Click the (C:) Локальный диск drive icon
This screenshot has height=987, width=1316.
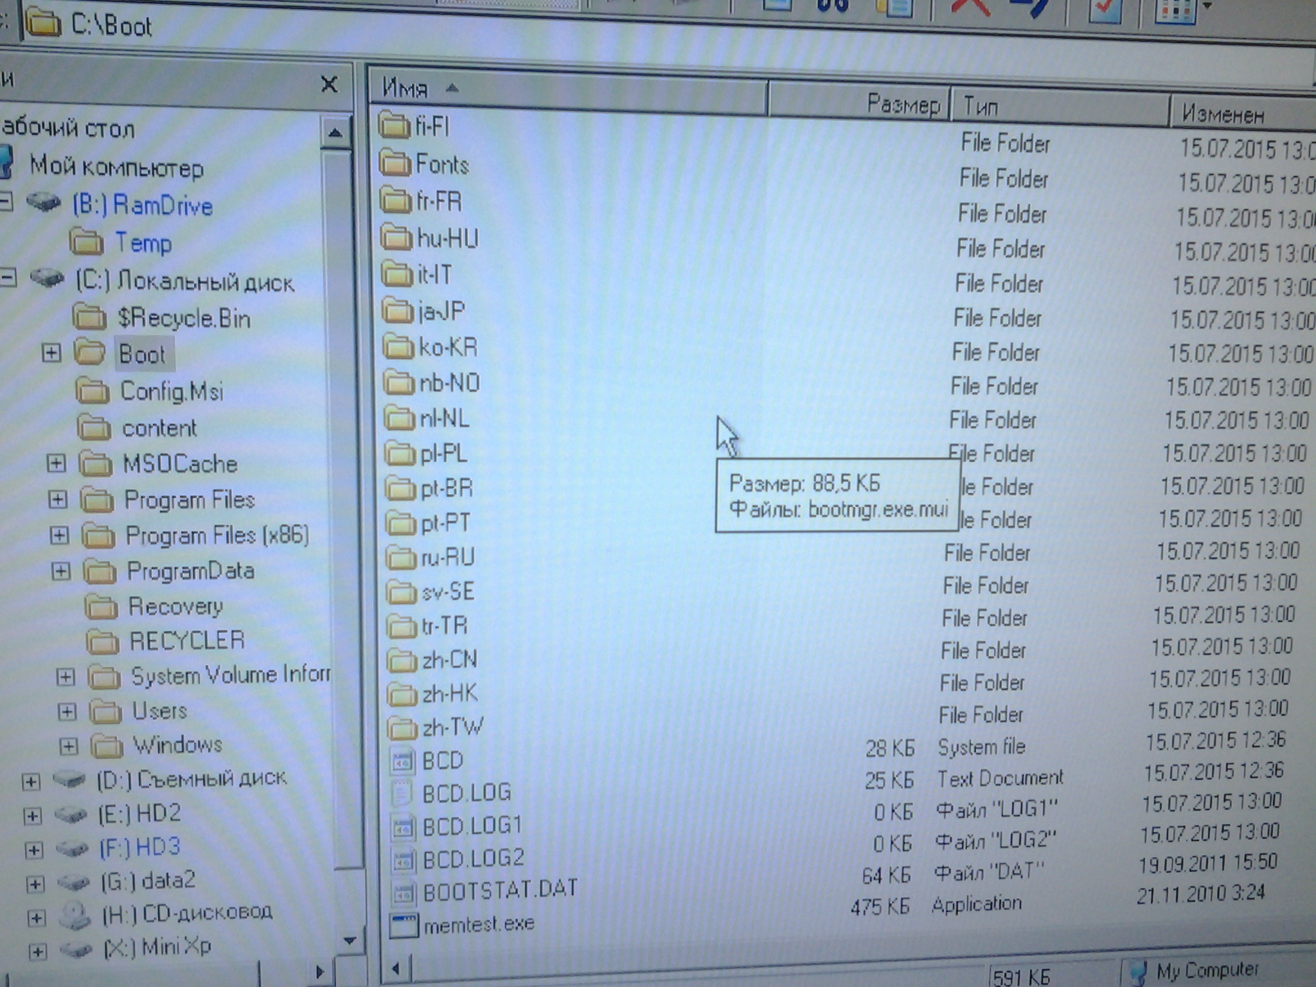tap(47, 278)
